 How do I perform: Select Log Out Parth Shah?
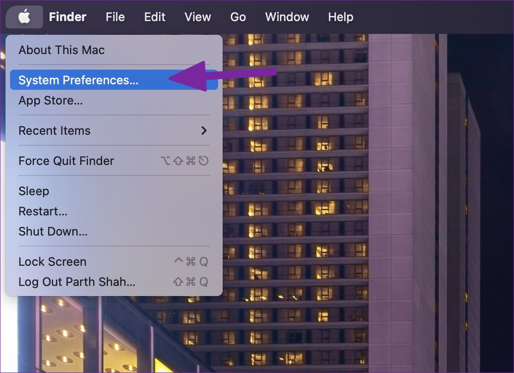pos(114,282)
